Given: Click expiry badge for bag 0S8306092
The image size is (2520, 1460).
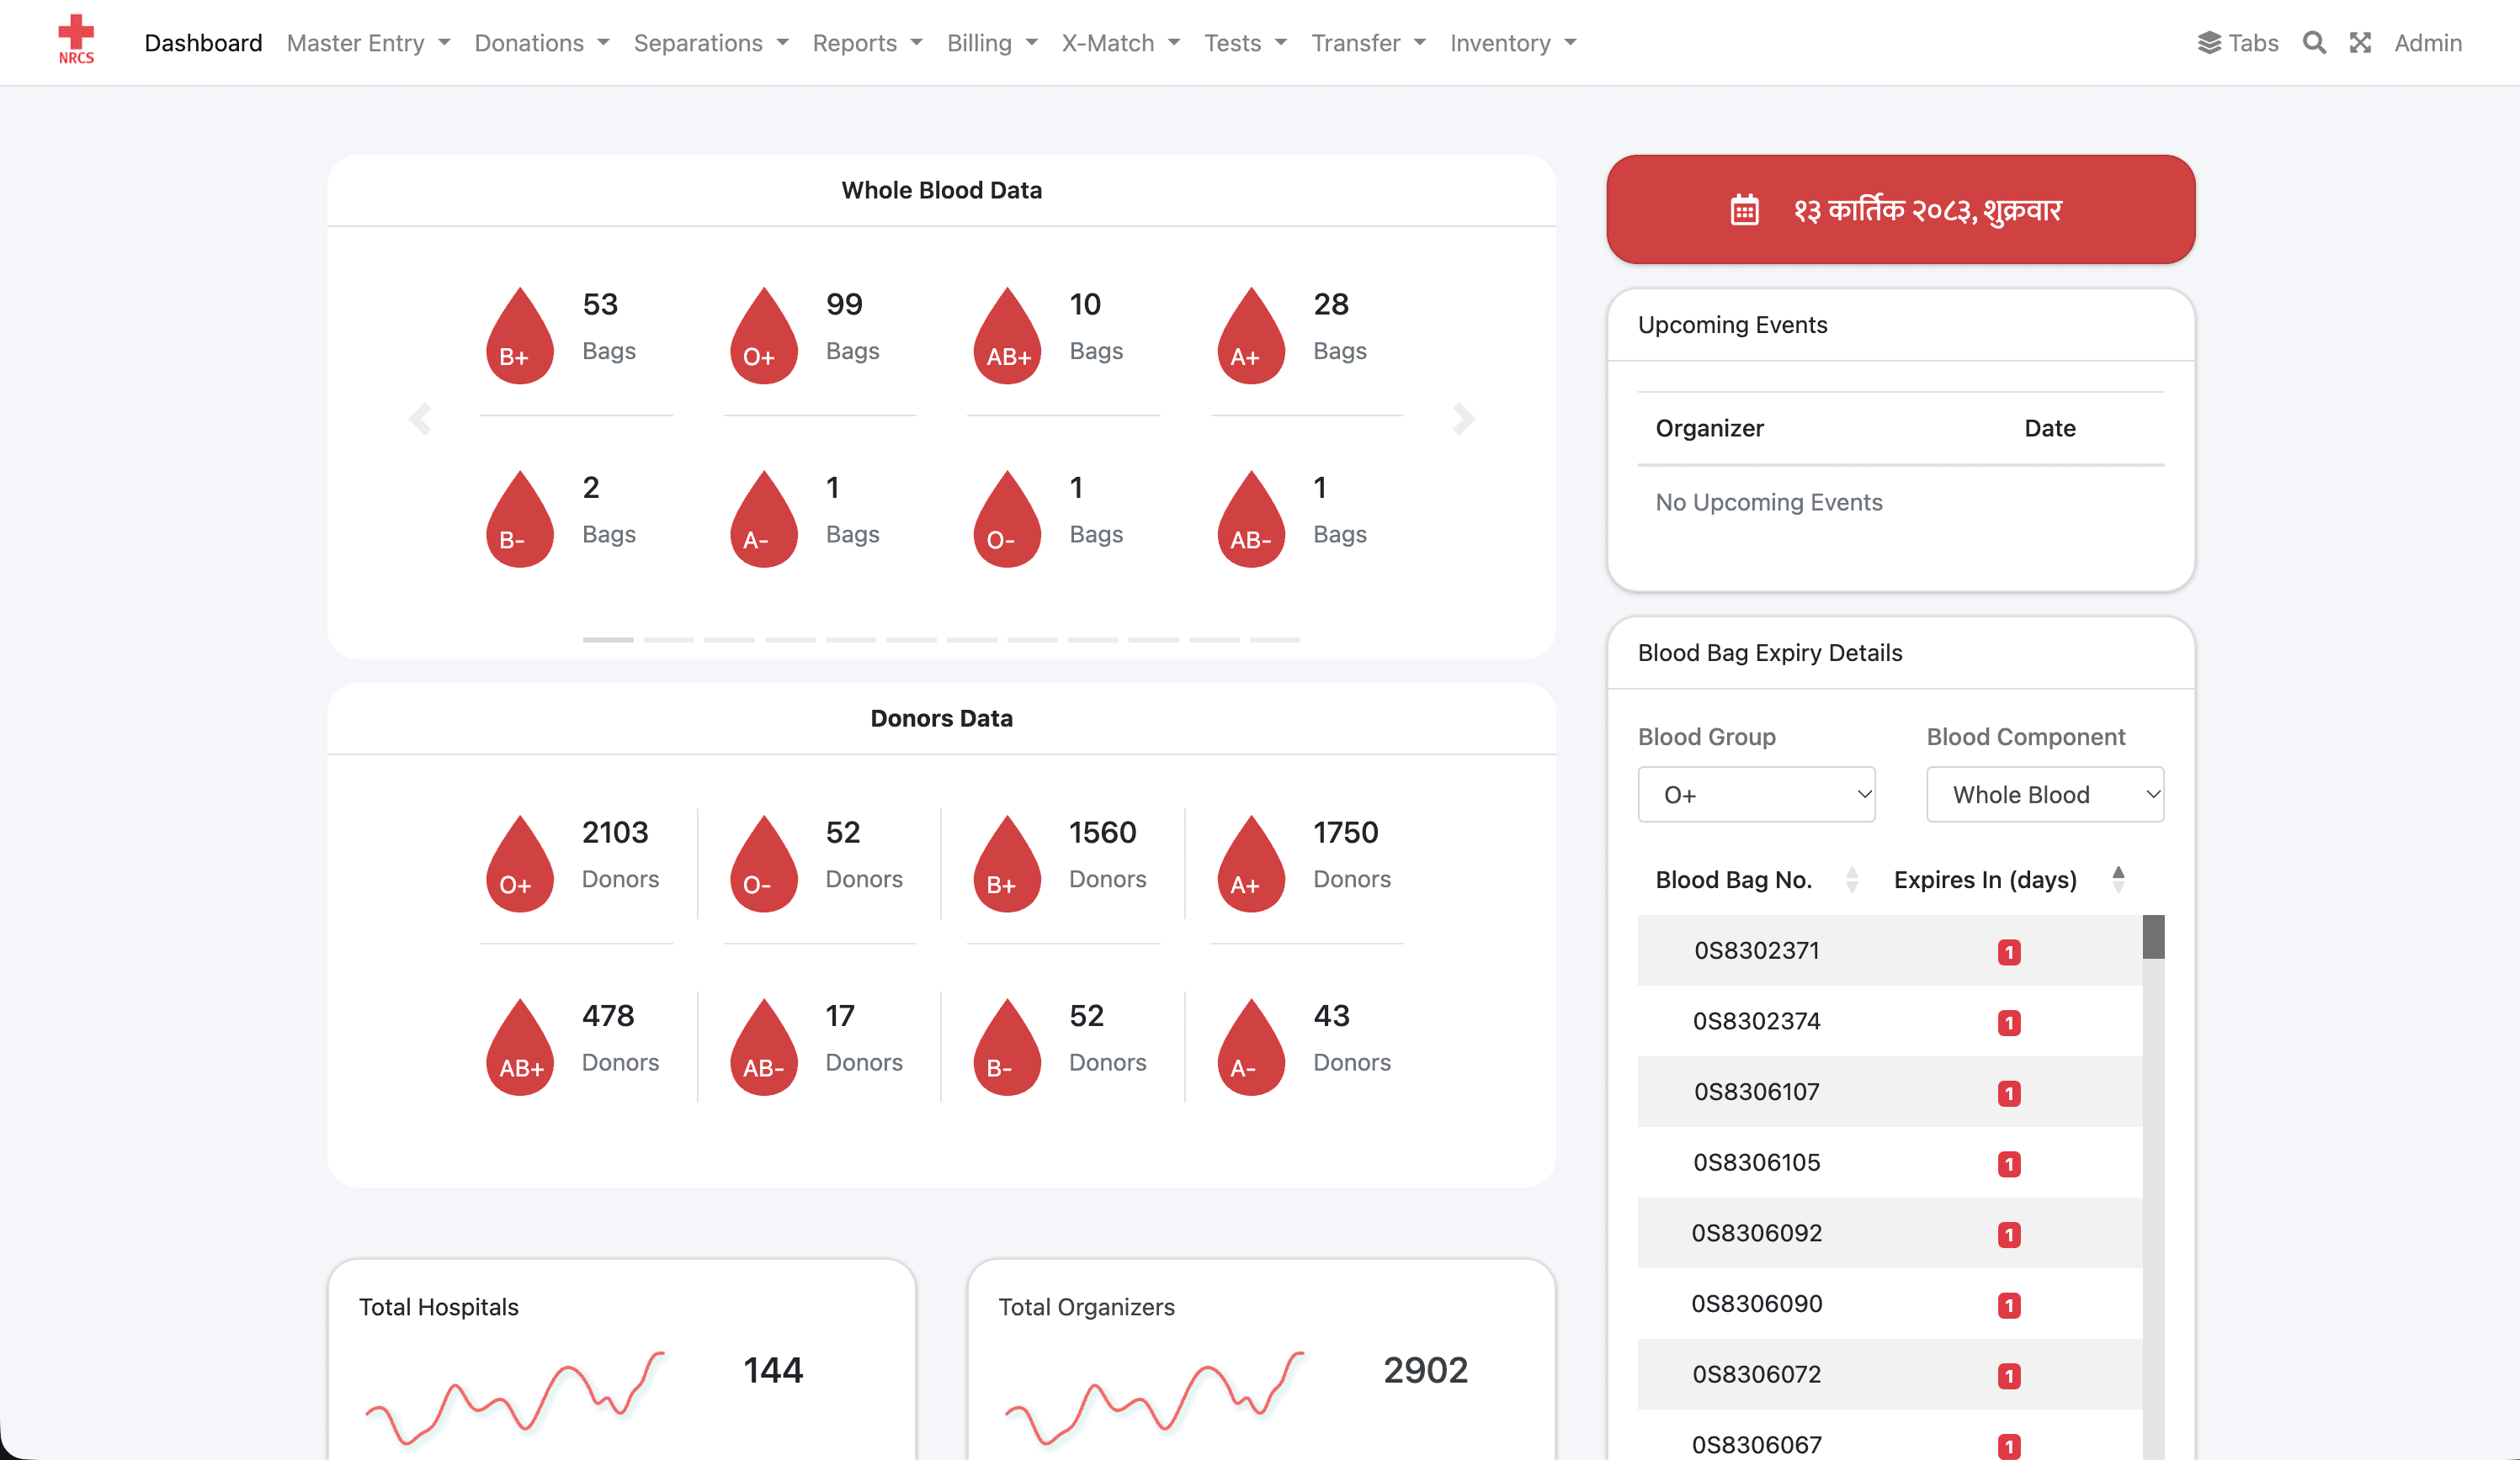Looking at the screenshot, I should click(2009, 1234).
